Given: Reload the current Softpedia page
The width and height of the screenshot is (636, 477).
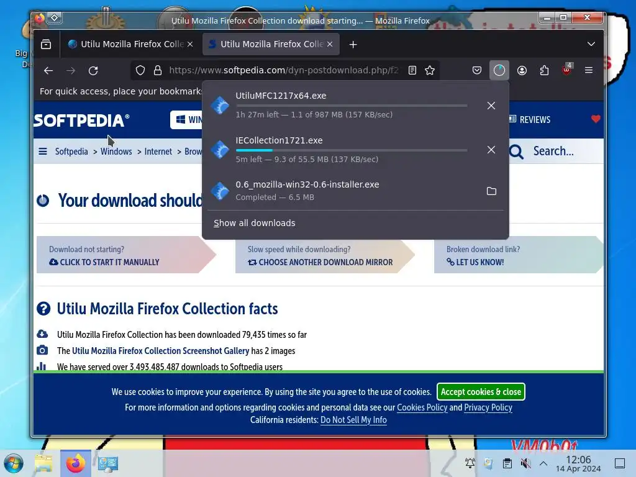Looking at the screenshot, I should 93,71.
